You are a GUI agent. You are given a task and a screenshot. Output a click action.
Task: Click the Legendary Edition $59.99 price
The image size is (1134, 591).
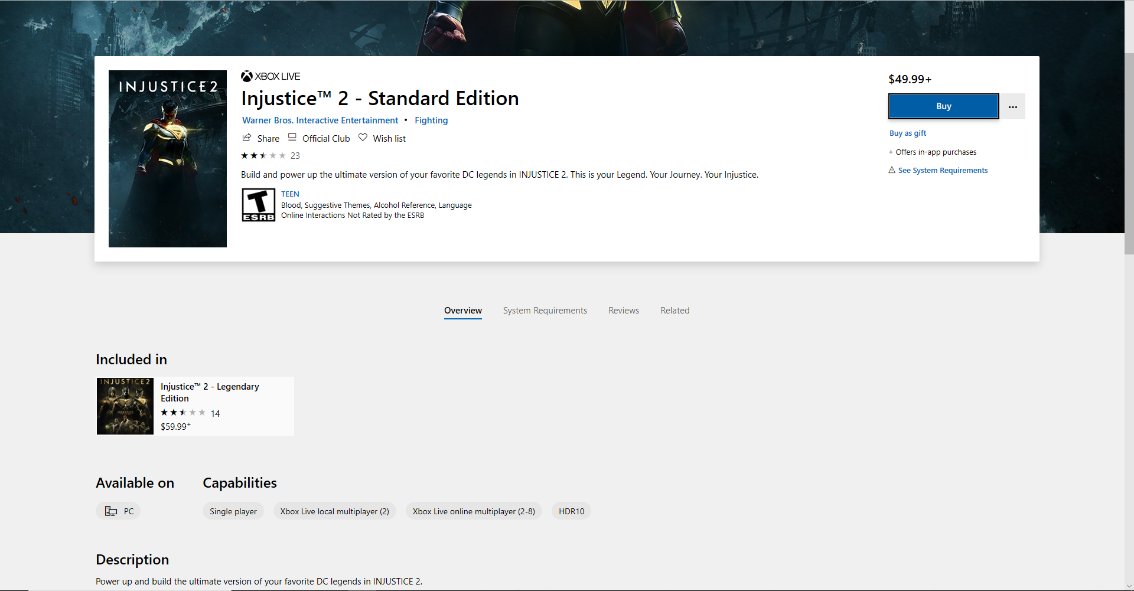(175, 426)
